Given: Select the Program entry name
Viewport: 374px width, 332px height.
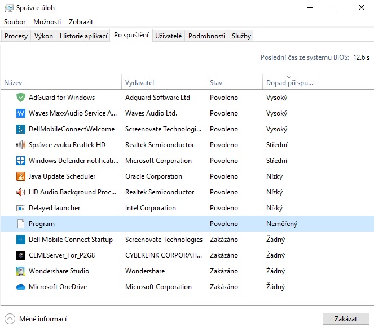Looking at the screenshot, I should tap(42, 224).
